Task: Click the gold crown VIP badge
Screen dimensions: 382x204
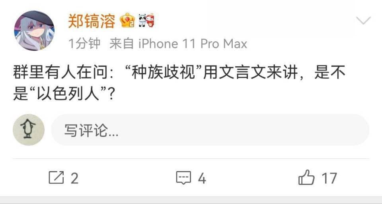Action: pos(127,20)
